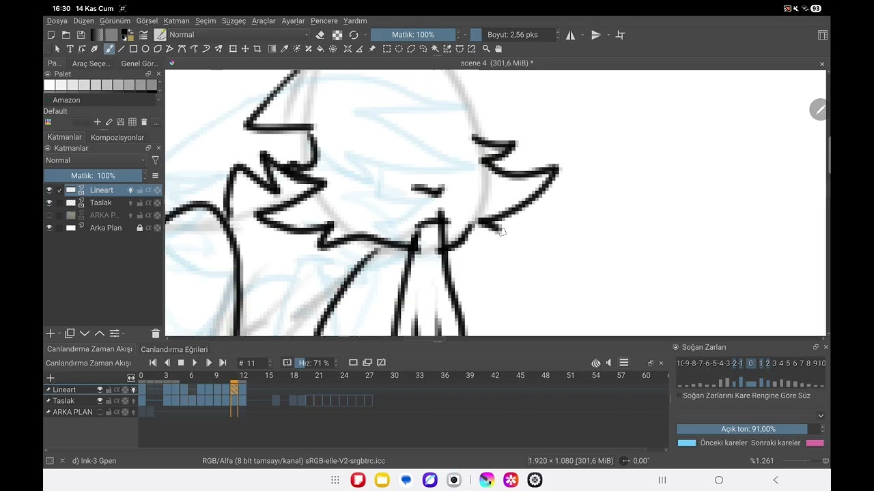Image resolution: width=874 pixels, height=491 pixels.
Task: Select the Rectangular Selection tool
Action: coord(386,49)
